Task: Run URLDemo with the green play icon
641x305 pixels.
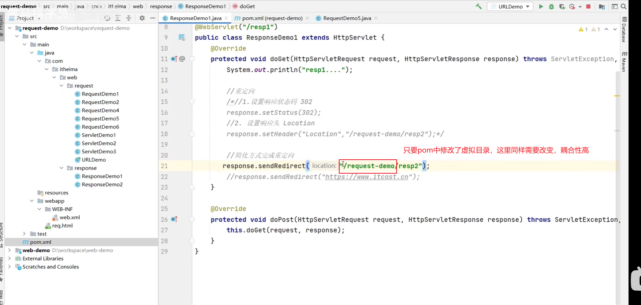Action: [541, 6]
